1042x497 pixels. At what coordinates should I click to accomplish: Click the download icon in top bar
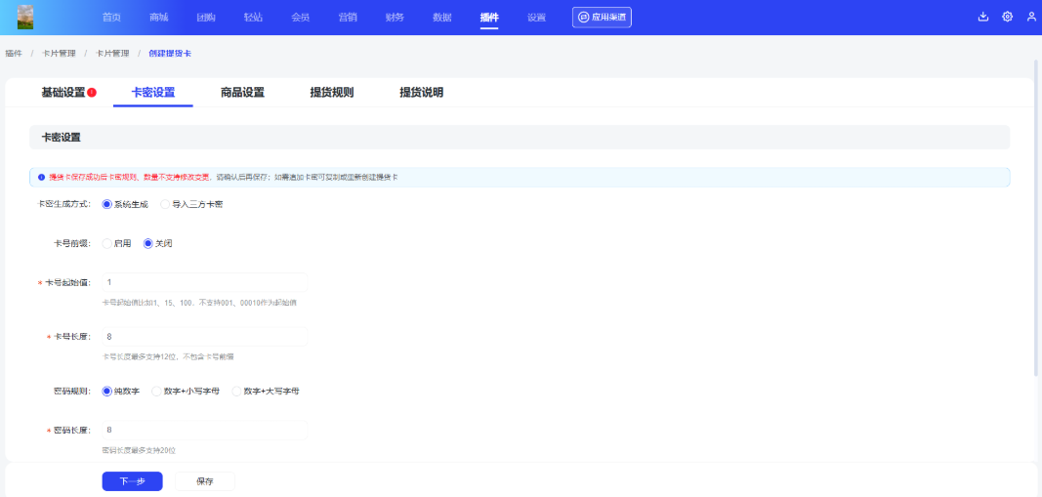982,17
